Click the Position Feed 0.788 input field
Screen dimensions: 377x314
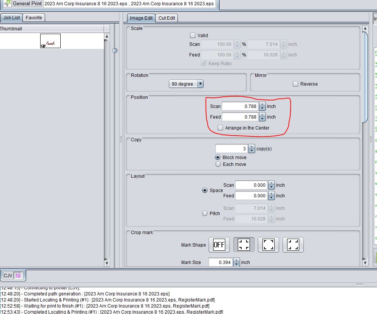click(x=240, y=117)
